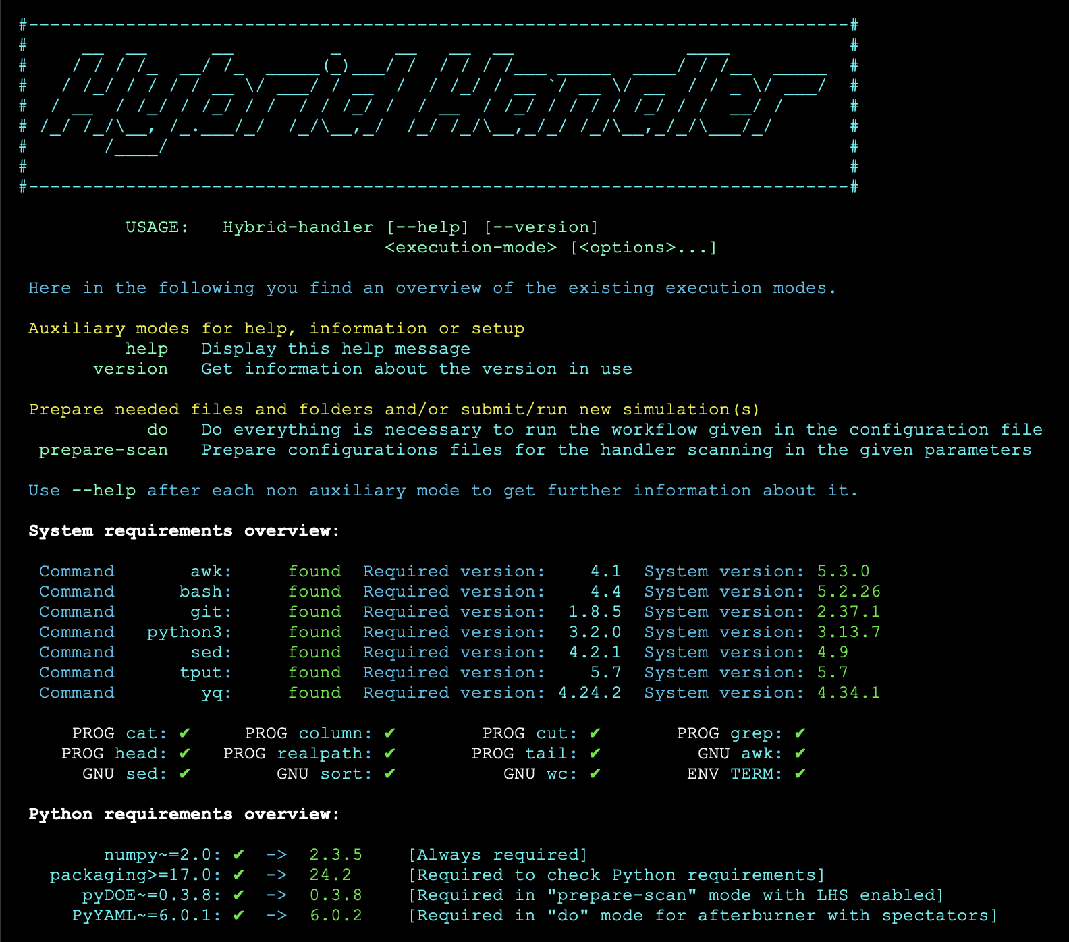Click the check mark next to PROG head
Viewport: 1069px width, 942px height.
tap(185, 753)
